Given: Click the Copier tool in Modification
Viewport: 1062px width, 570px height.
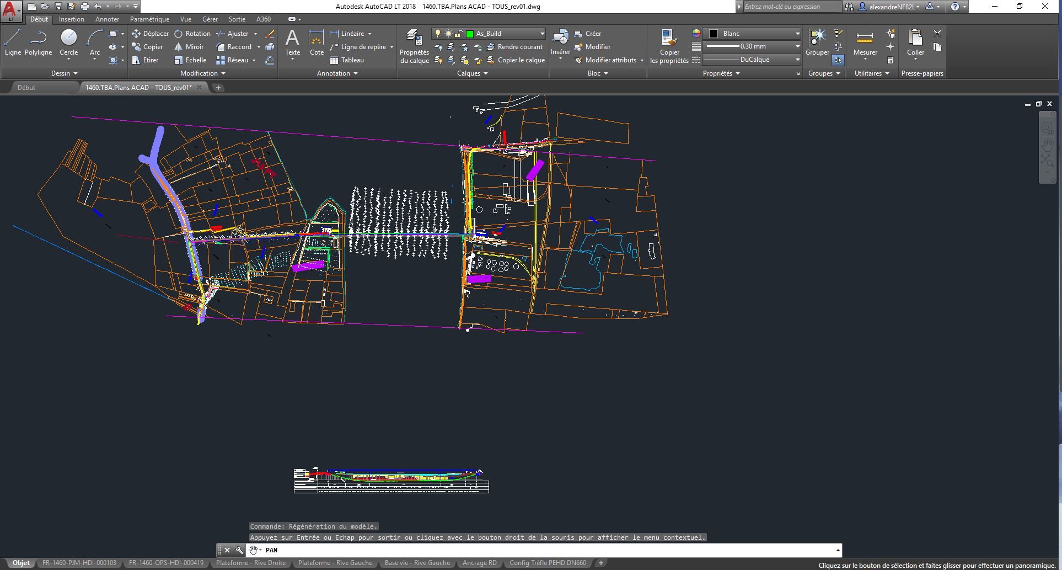Looking at the screenshot, I should pos(148,47).
